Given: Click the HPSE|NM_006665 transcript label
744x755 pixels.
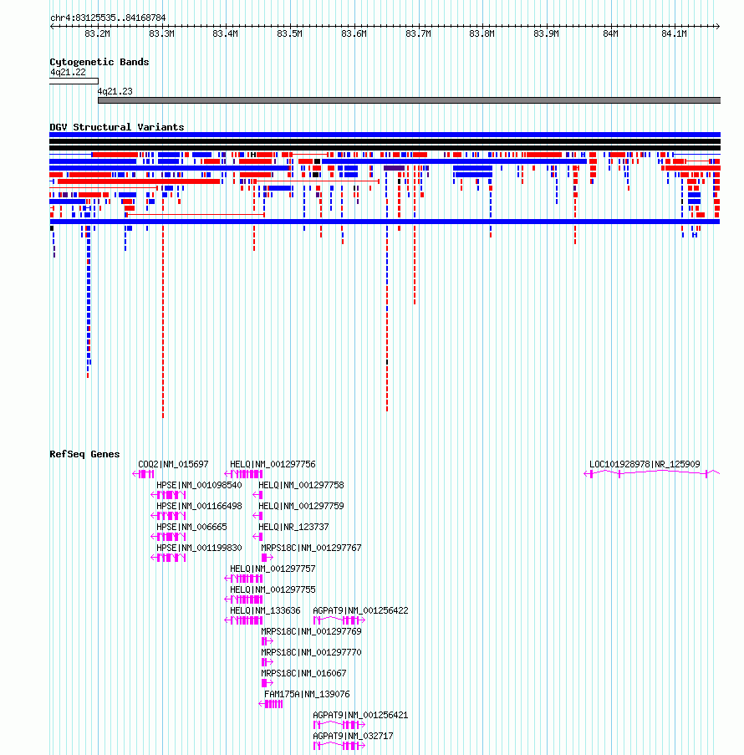Looking at the screenshot, I should (x=191, y=528).
